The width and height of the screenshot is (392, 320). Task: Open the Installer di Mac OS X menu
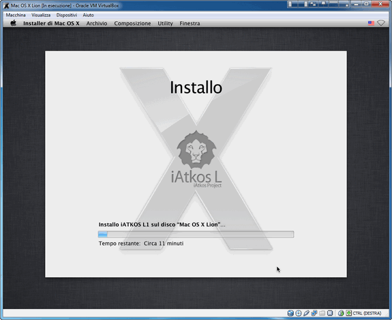point(51,23)
